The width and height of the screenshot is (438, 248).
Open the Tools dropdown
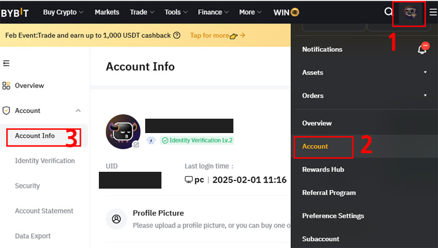coord(176,12)
